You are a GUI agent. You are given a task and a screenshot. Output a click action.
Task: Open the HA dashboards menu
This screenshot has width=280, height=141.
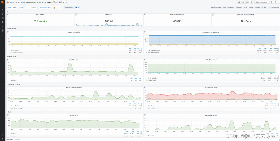(246, 7)
